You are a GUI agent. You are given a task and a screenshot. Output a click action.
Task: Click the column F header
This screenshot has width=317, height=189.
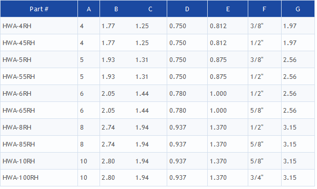(x=265, y=9)
